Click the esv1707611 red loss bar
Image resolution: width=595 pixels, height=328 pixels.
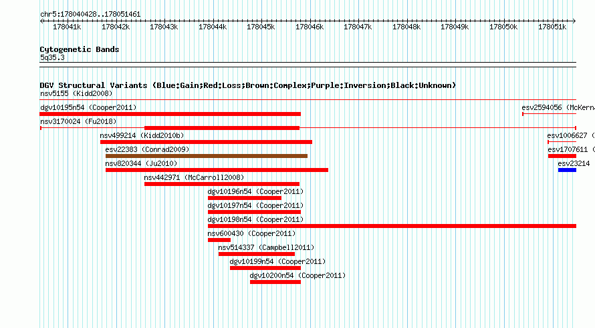click(x=562, y=156)
